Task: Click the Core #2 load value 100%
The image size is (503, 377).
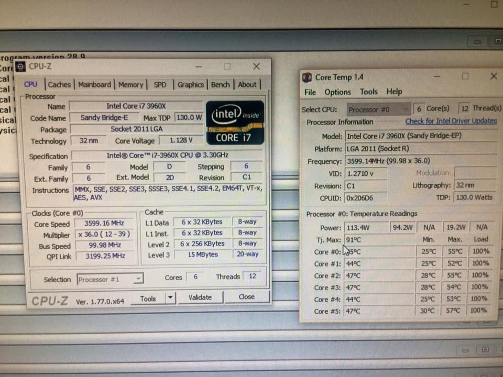Action: (x=480, y=275)
